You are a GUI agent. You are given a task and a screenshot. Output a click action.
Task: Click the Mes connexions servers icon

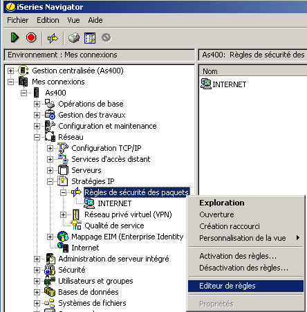click(x=23, y=82)
